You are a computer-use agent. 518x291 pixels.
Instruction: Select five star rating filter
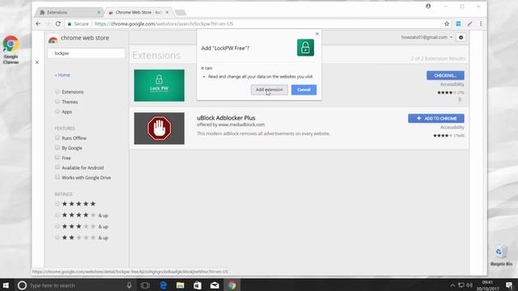(57, 204)
